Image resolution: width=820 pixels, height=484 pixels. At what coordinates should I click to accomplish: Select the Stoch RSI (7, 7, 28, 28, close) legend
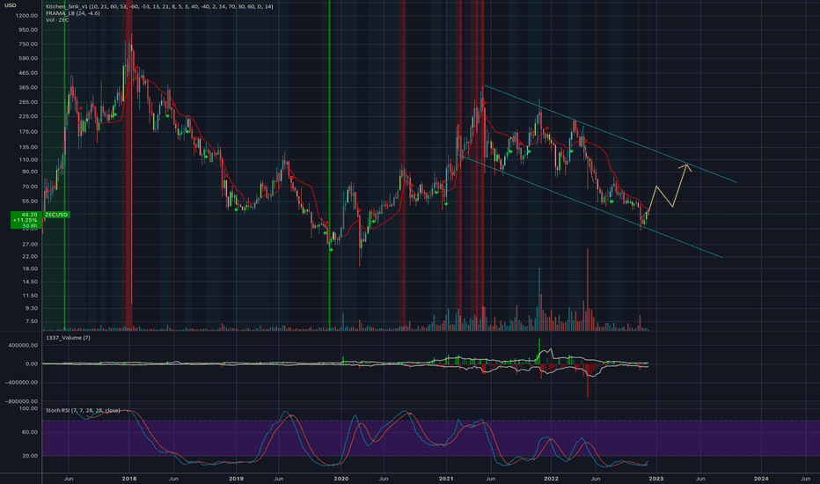pos(83,410)
